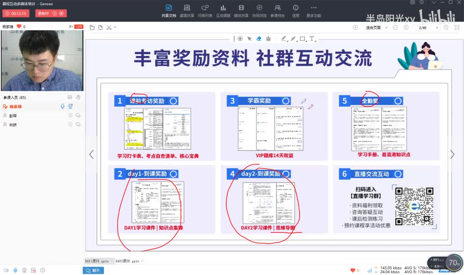Open the video panel menu beside LIVE
This screenshot has width=464, height=275.
(71, 26)
